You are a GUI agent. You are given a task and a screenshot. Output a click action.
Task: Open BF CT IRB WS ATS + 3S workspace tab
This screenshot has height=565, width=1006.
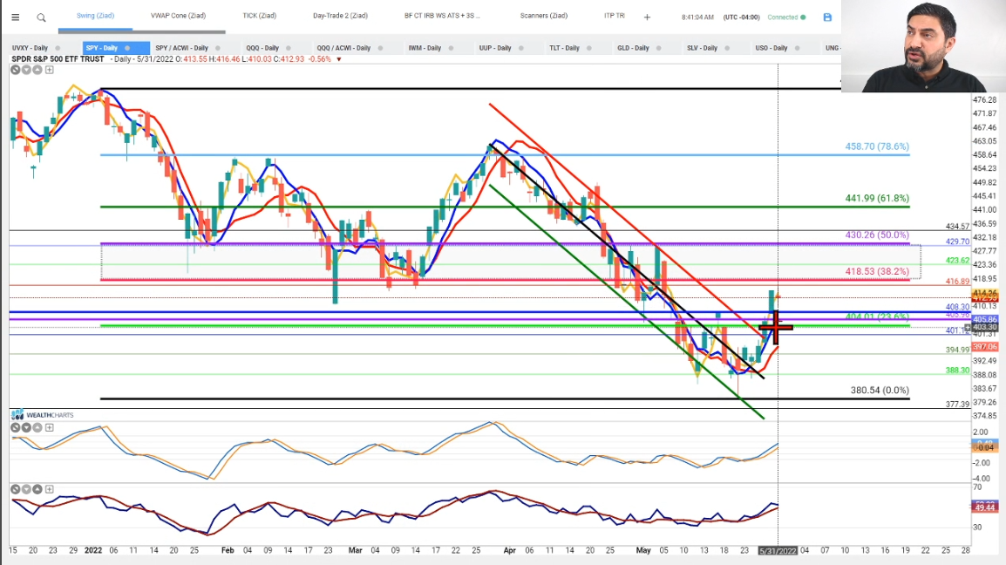point(442,16)
